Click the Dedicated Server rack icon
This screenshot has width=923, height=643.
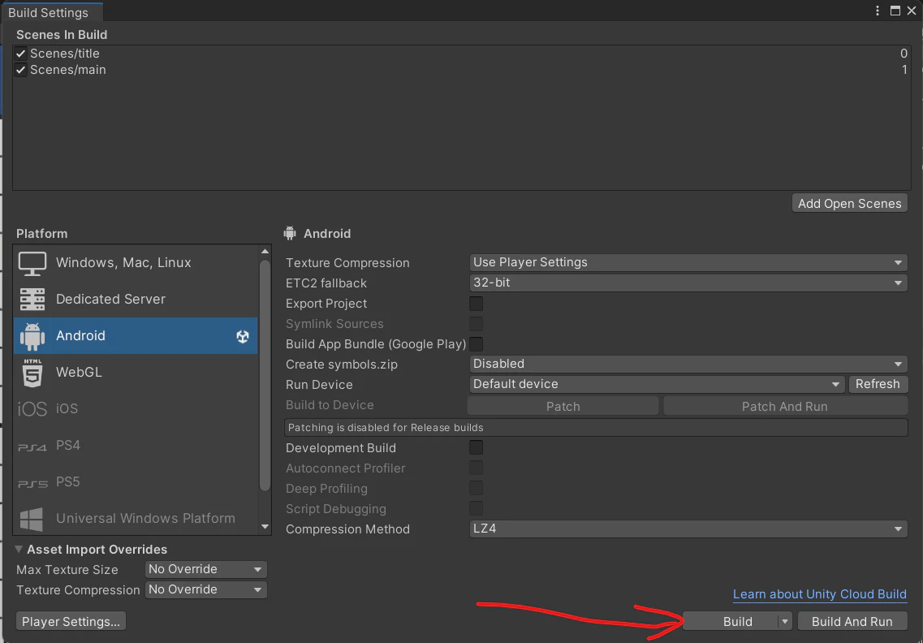point(32,300)
